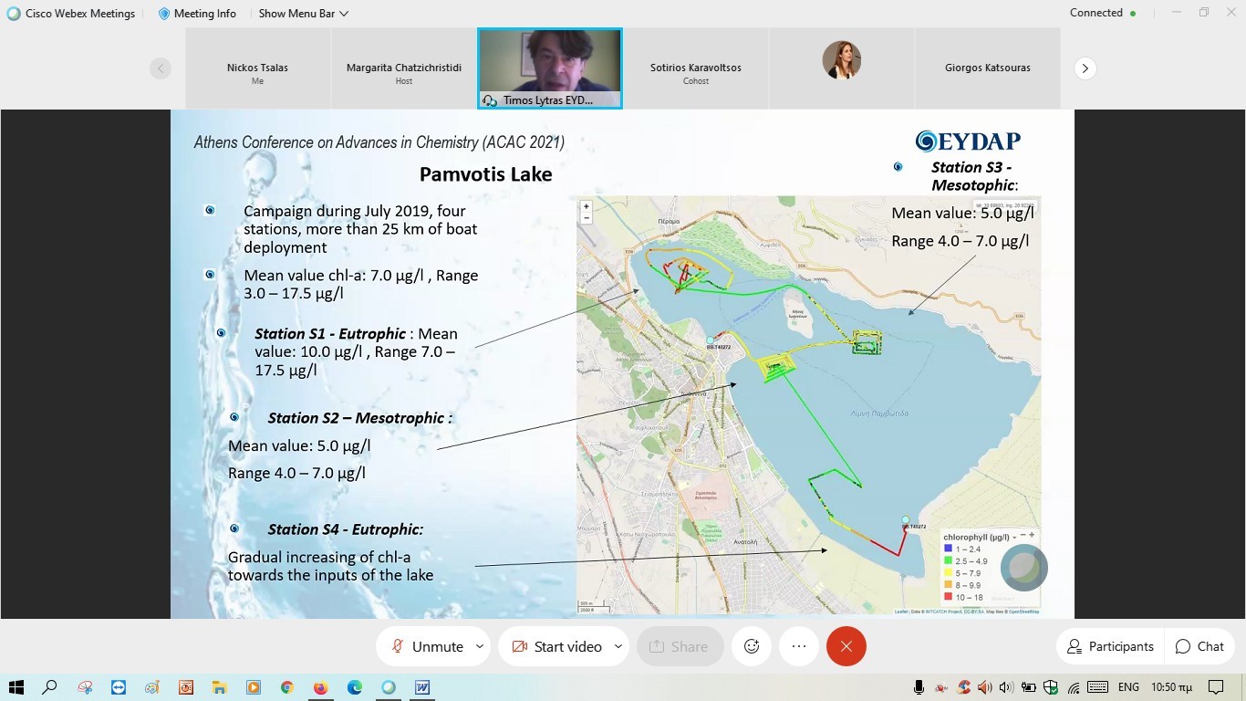
Task: Expand the Show Menu Bar dropdown
Action: tap(303, 14)
